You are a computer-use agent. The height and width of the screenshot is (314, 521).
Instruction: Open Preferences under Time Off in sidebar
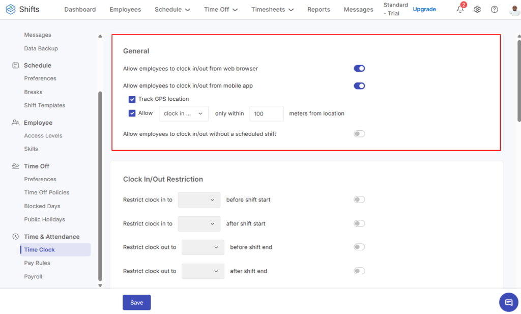coord(40,179)
